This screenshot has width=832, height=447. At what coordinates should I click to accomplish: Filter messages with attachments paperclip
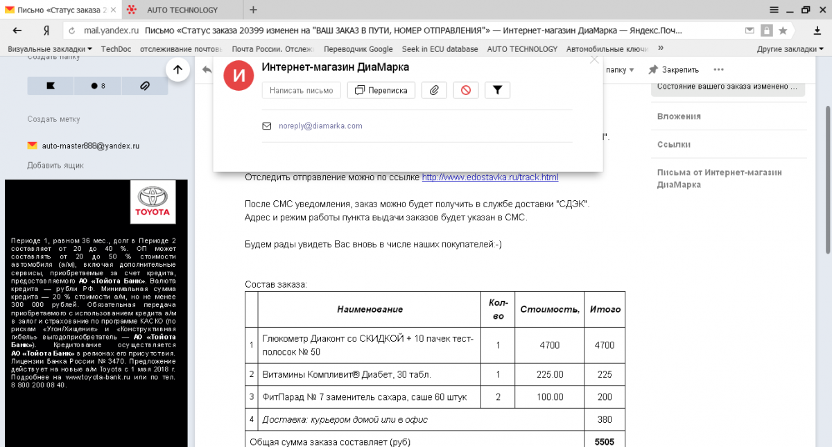[145, 86]
